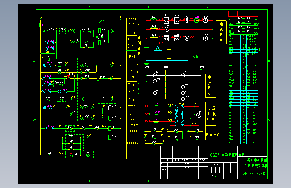Select the PV voltmeter symbol
This screenshot has width=291, height=188.
click(199, 115)
